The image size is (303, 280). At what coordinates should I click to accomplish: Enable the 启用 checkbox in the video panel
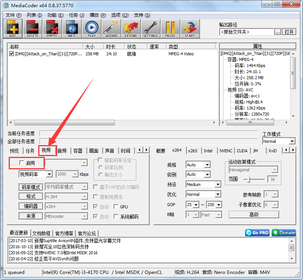pyautogui.click(x=22, y=163)
